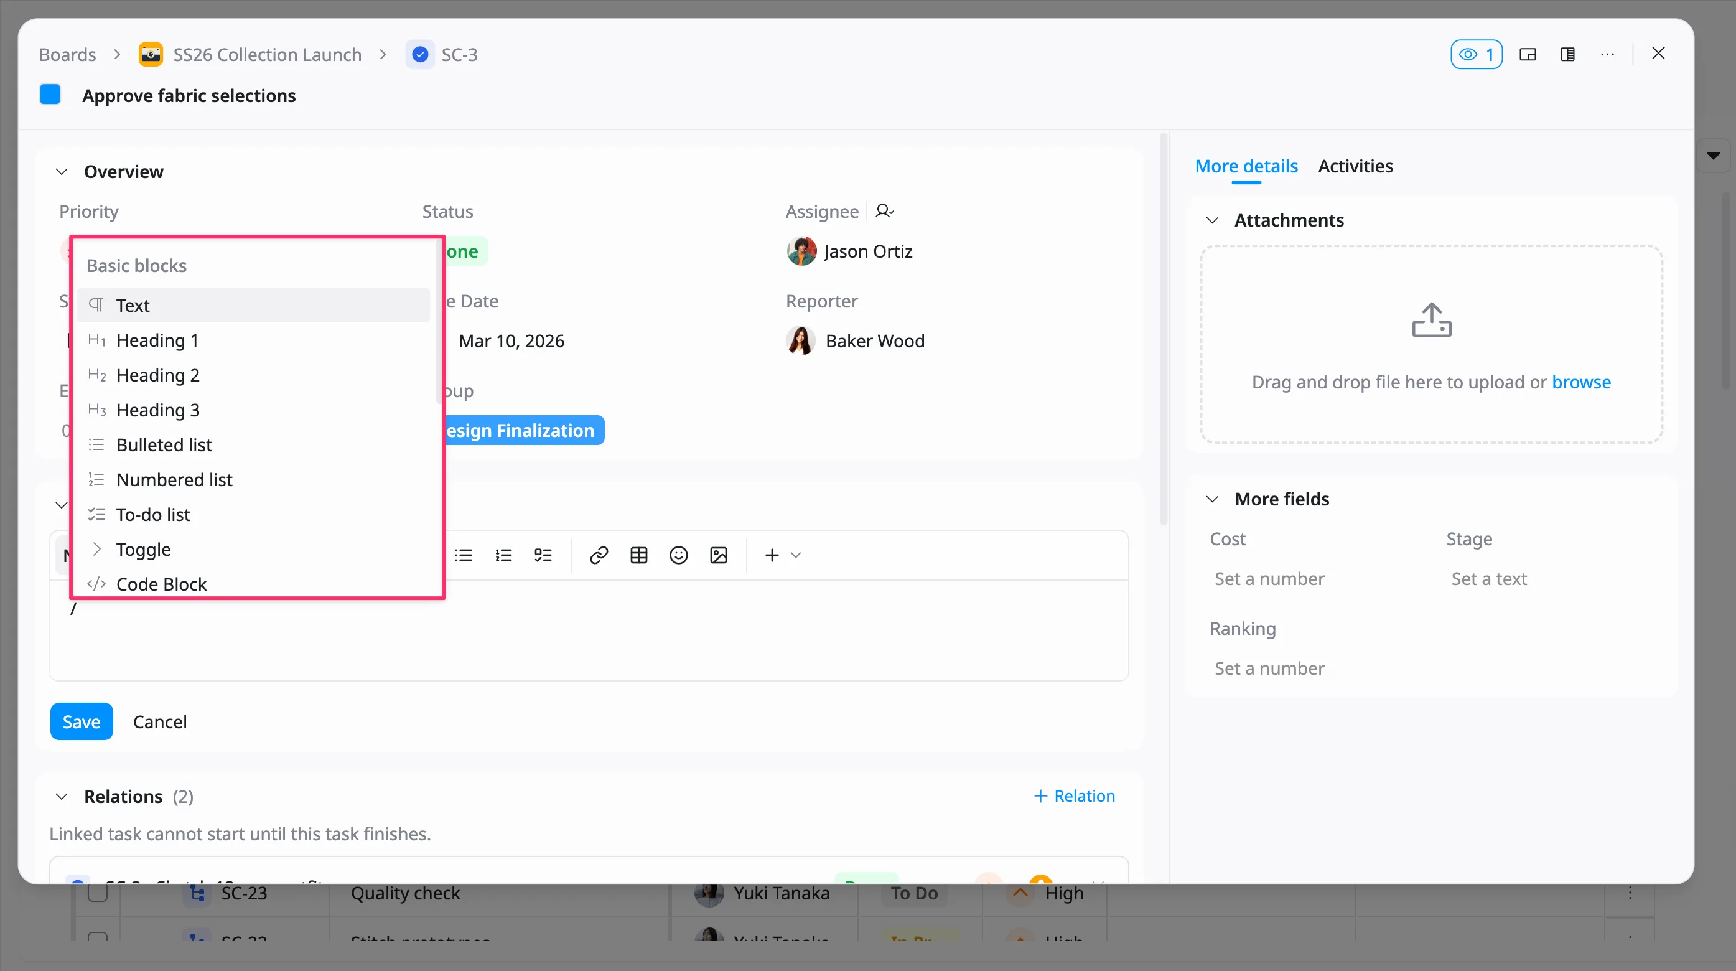Insert a numbered list from editor toolbar
The image size is (1736, 971).
(x=503, y=555)
